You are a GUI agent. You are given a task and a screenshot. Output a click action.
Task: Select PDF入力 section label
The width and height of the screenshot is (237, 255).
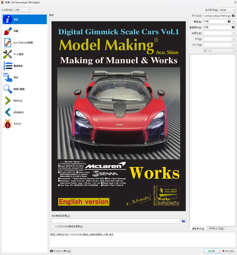click(18, 101)
